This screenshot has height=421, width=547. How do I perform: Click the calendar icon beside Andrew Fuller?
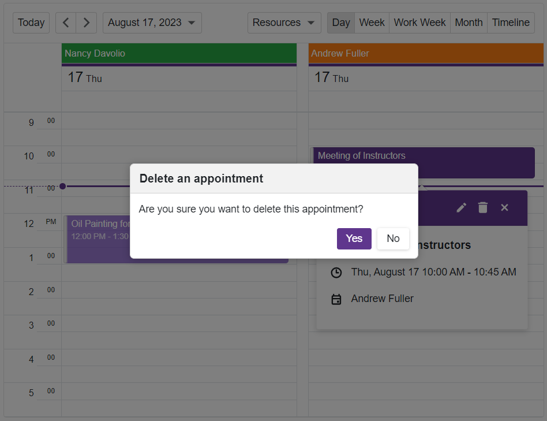click(x=336, y=299)
